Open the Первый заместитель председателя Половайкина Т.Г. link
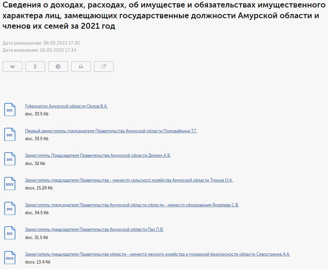Viewport: 328px width, 269px height. pyautogui.click(x=111, y=131)
